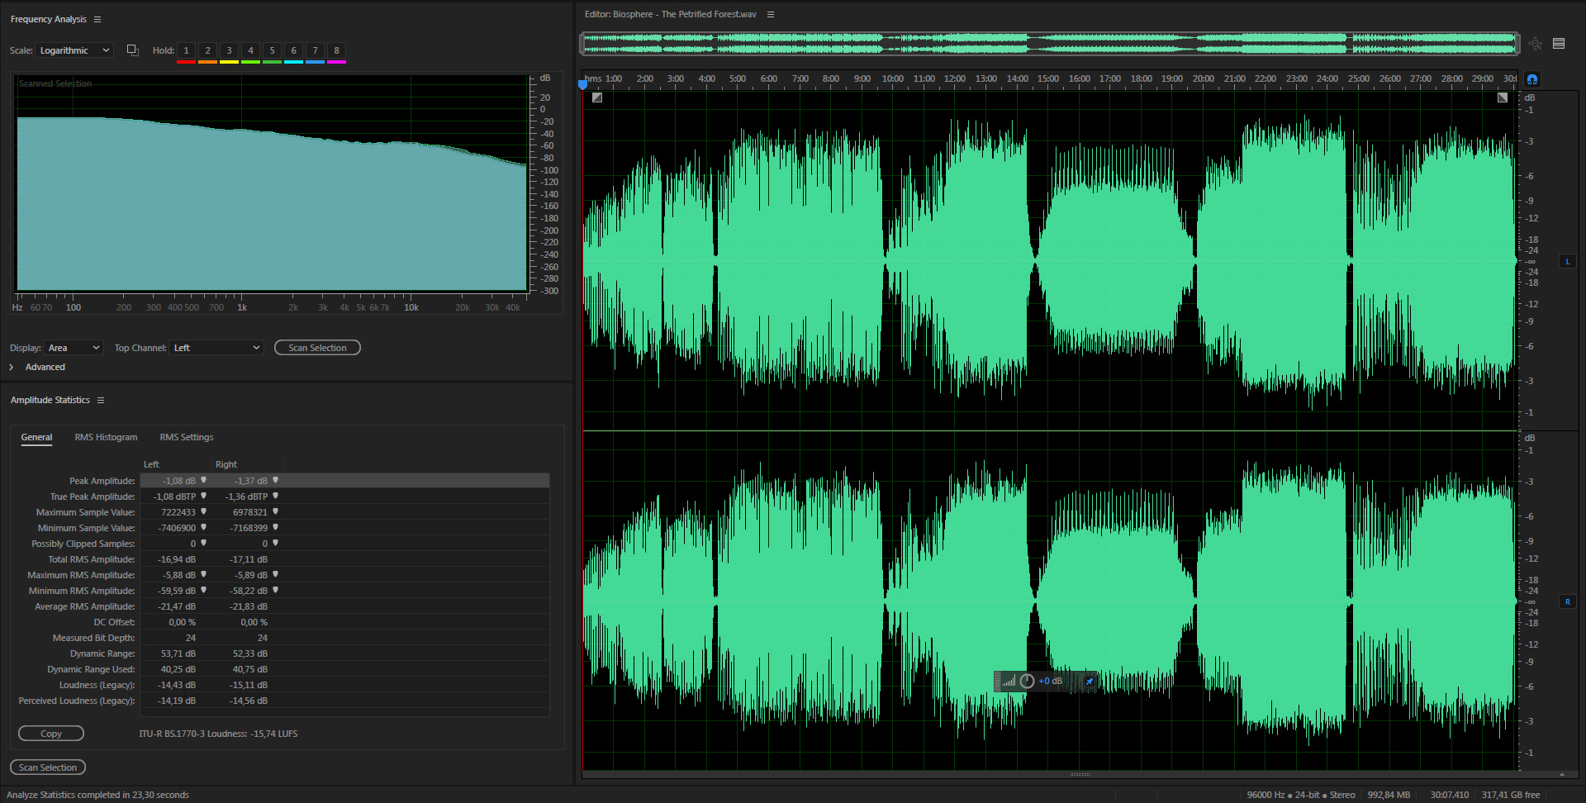Click the horizontal divider grip below waveform
This screenshot has width=1586, height=803.
point(1080,775)
